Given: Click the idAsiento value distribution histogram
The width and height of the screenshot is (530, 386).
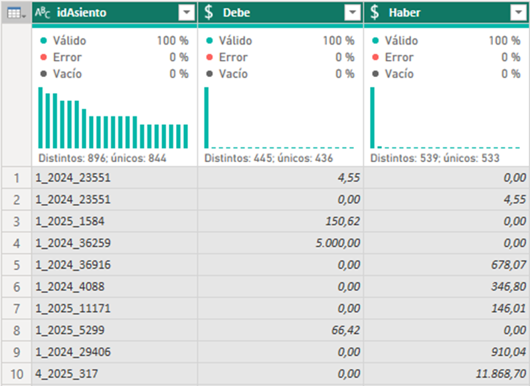Looking at the screenshot, I should pos(114,118).
